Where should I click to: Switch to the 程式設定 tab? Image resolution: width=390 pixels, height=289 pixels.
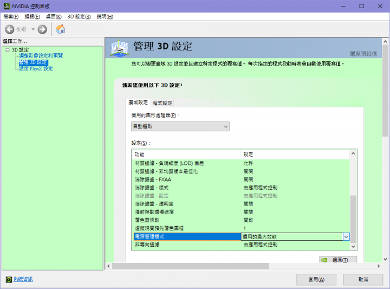[162, 103]
